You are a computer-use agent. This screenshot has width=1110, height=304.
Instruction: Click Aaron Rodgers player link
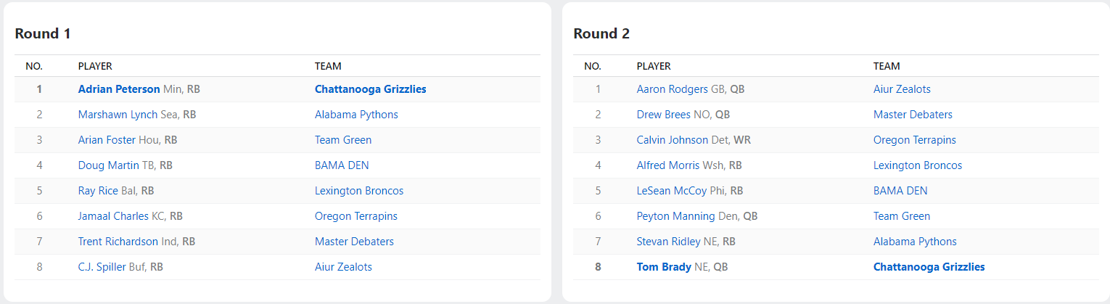tap(672, 89)
